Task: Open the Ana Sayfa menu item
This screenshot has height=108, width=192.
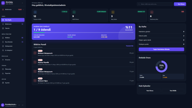Action: (x=13, y=20)
